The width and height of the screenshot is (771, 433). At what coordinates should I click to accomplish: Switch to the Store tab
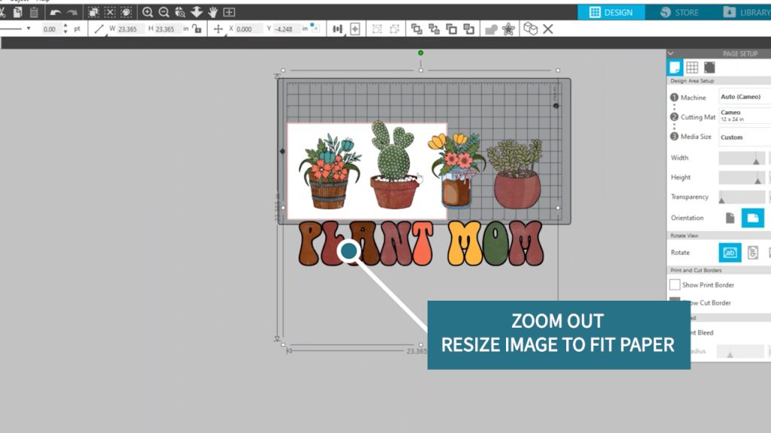pyautogui.click(x=678, y=12)
